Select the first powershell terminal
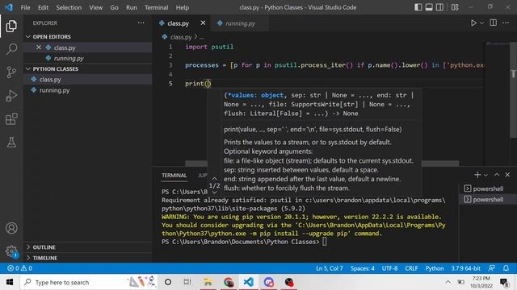Viewport: 517px width, 290px height. (x=488, y=188)
